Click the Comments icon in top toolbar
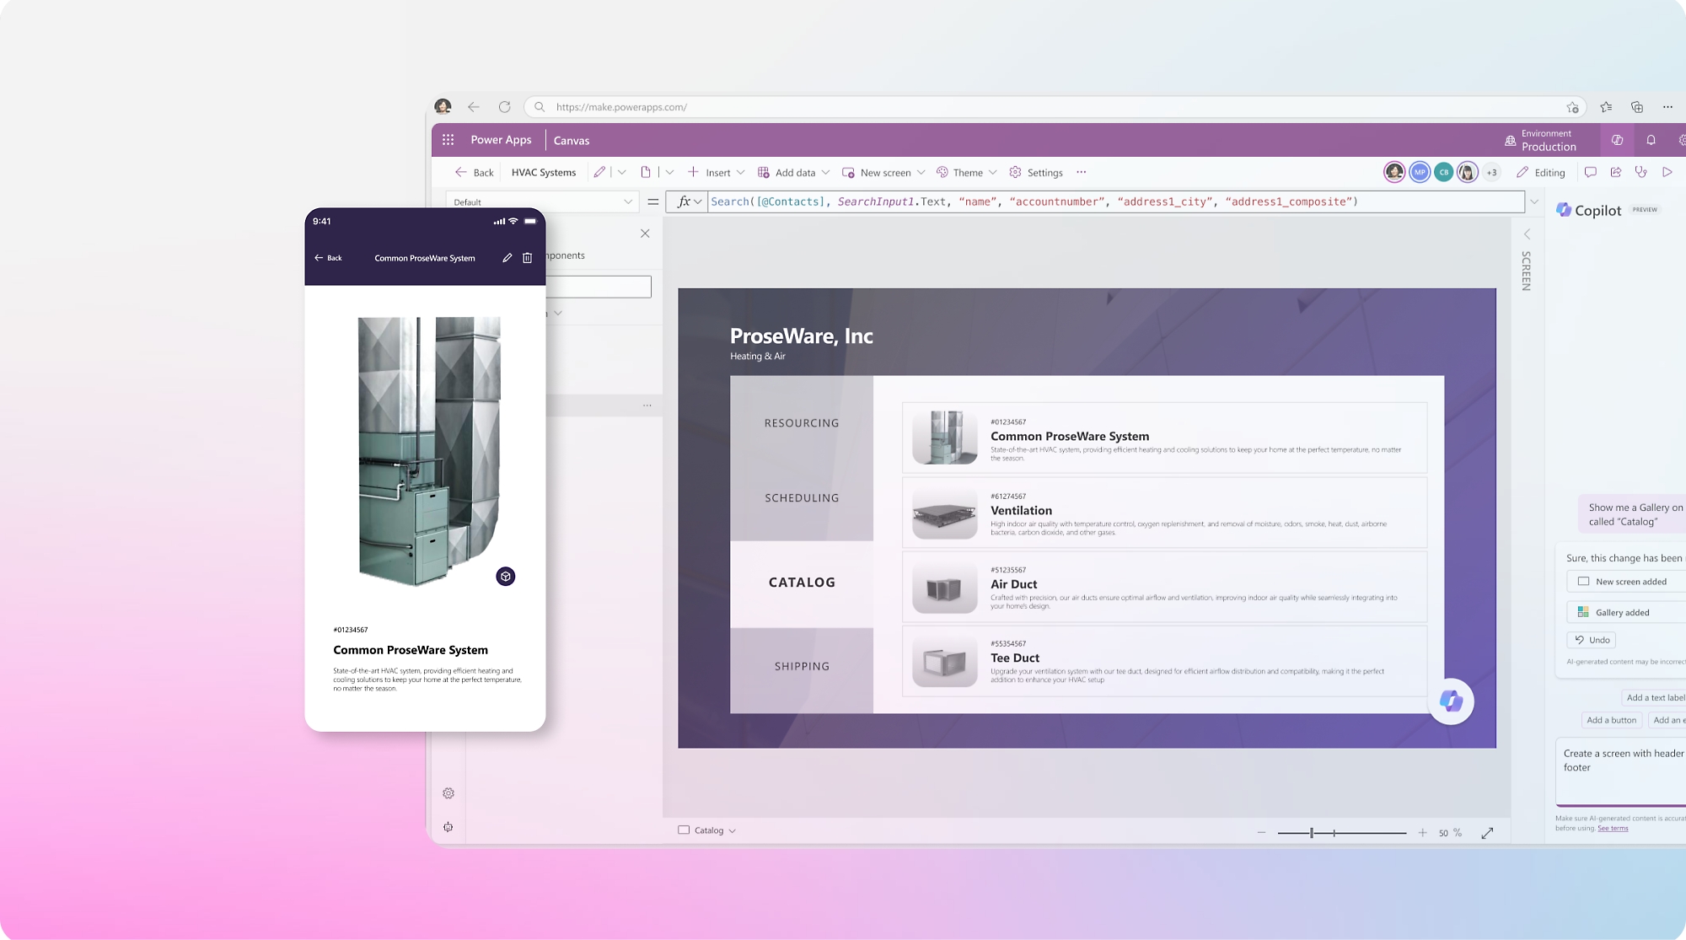Image resolution: width=1686 pixels, height=940 pixels. pos(1591,173)
